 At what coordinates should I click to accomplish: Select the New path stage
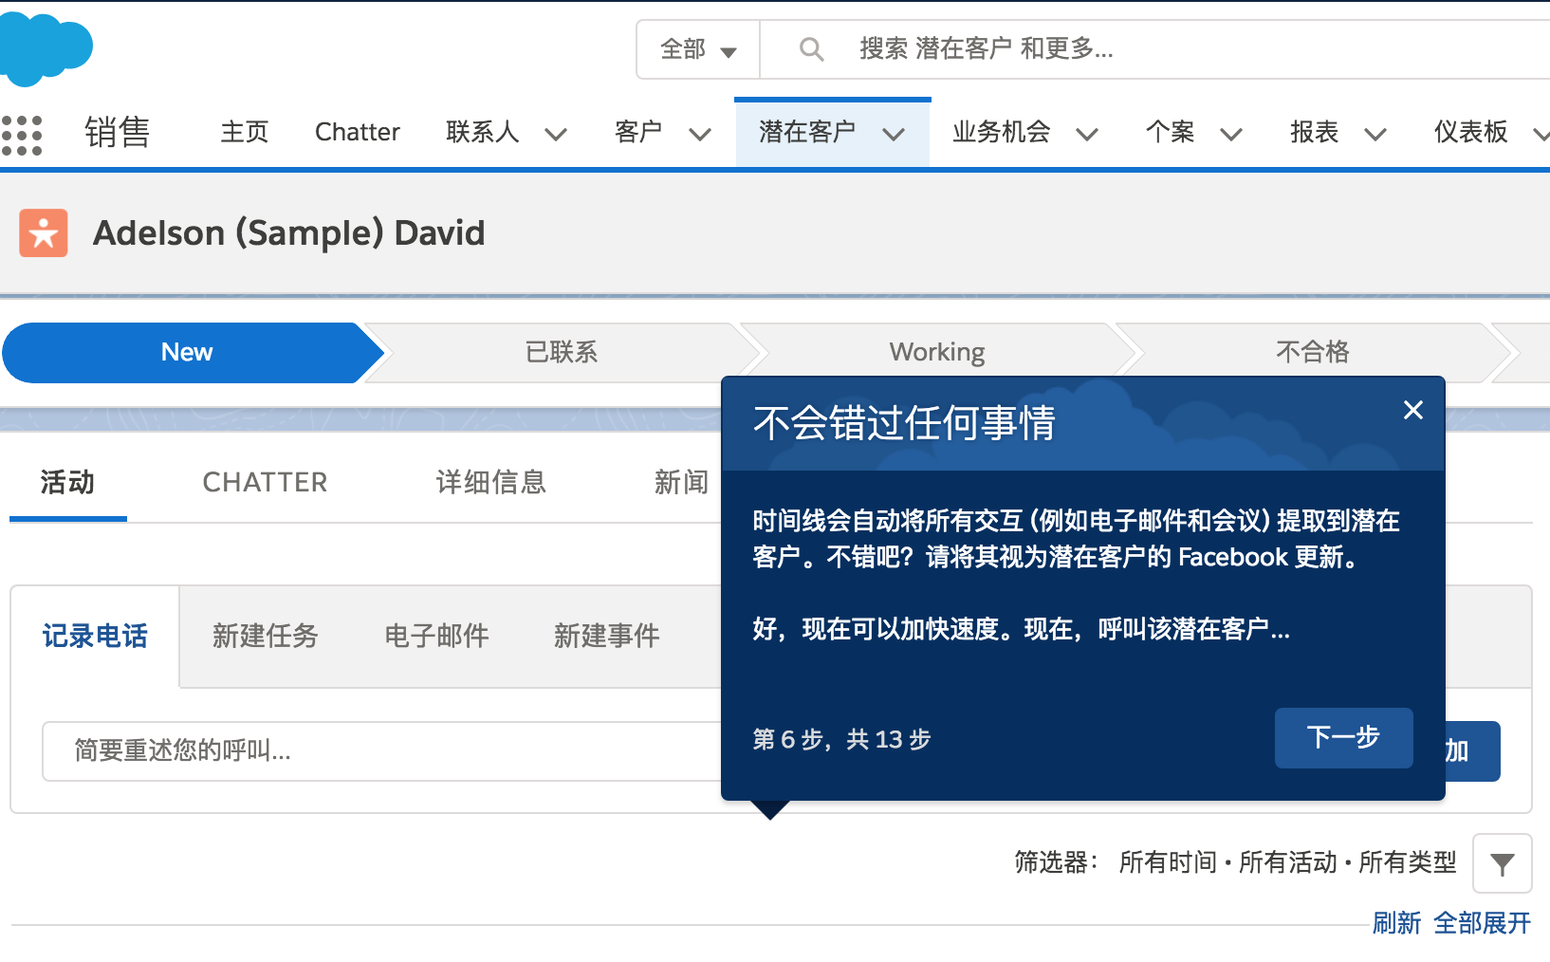click(x=187, y=352)
